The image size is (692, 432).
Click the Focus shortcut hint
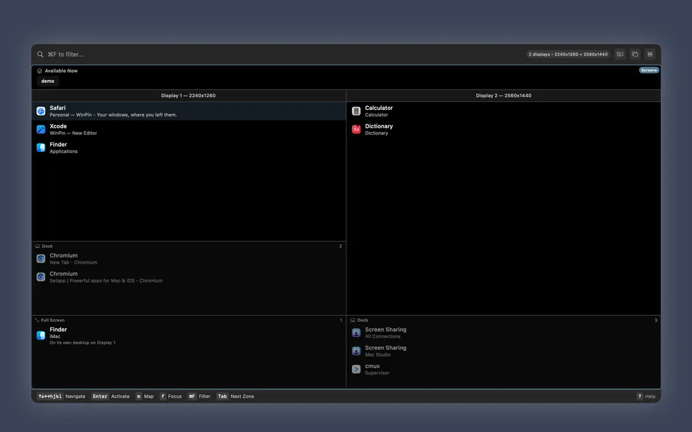click(x=171, y=396)
